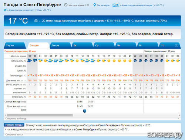Click 'Свернуть таблицу' link

click(16, 119)
